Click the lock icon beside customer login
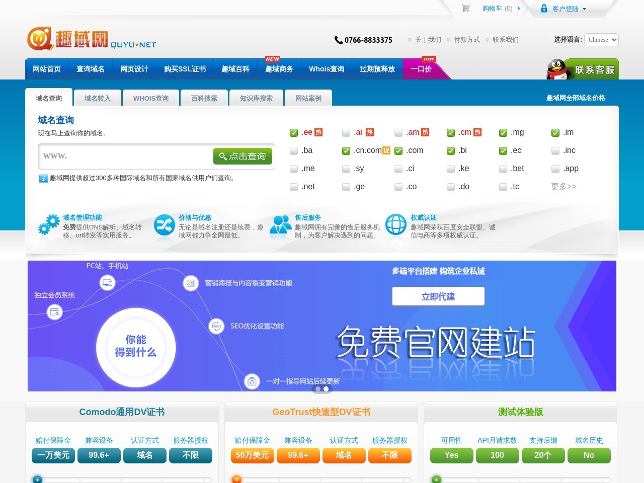 click(x=544, y=9)
